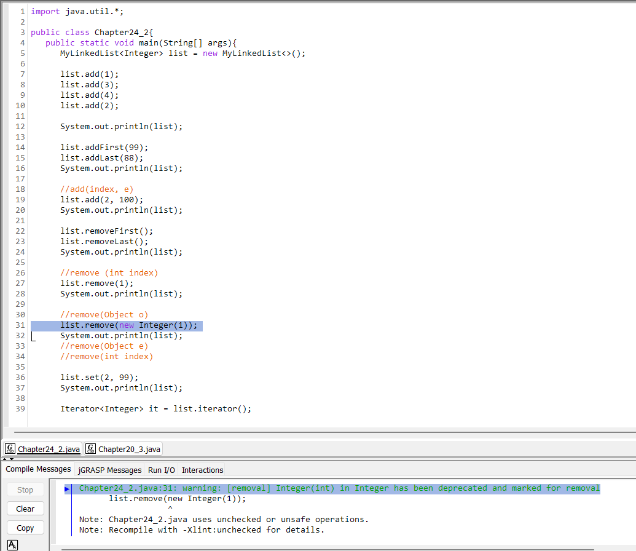Click the up triangle on the pane divider
This screenshot has width=636, height=551.
pyautogui.click(x=5, y=458)
